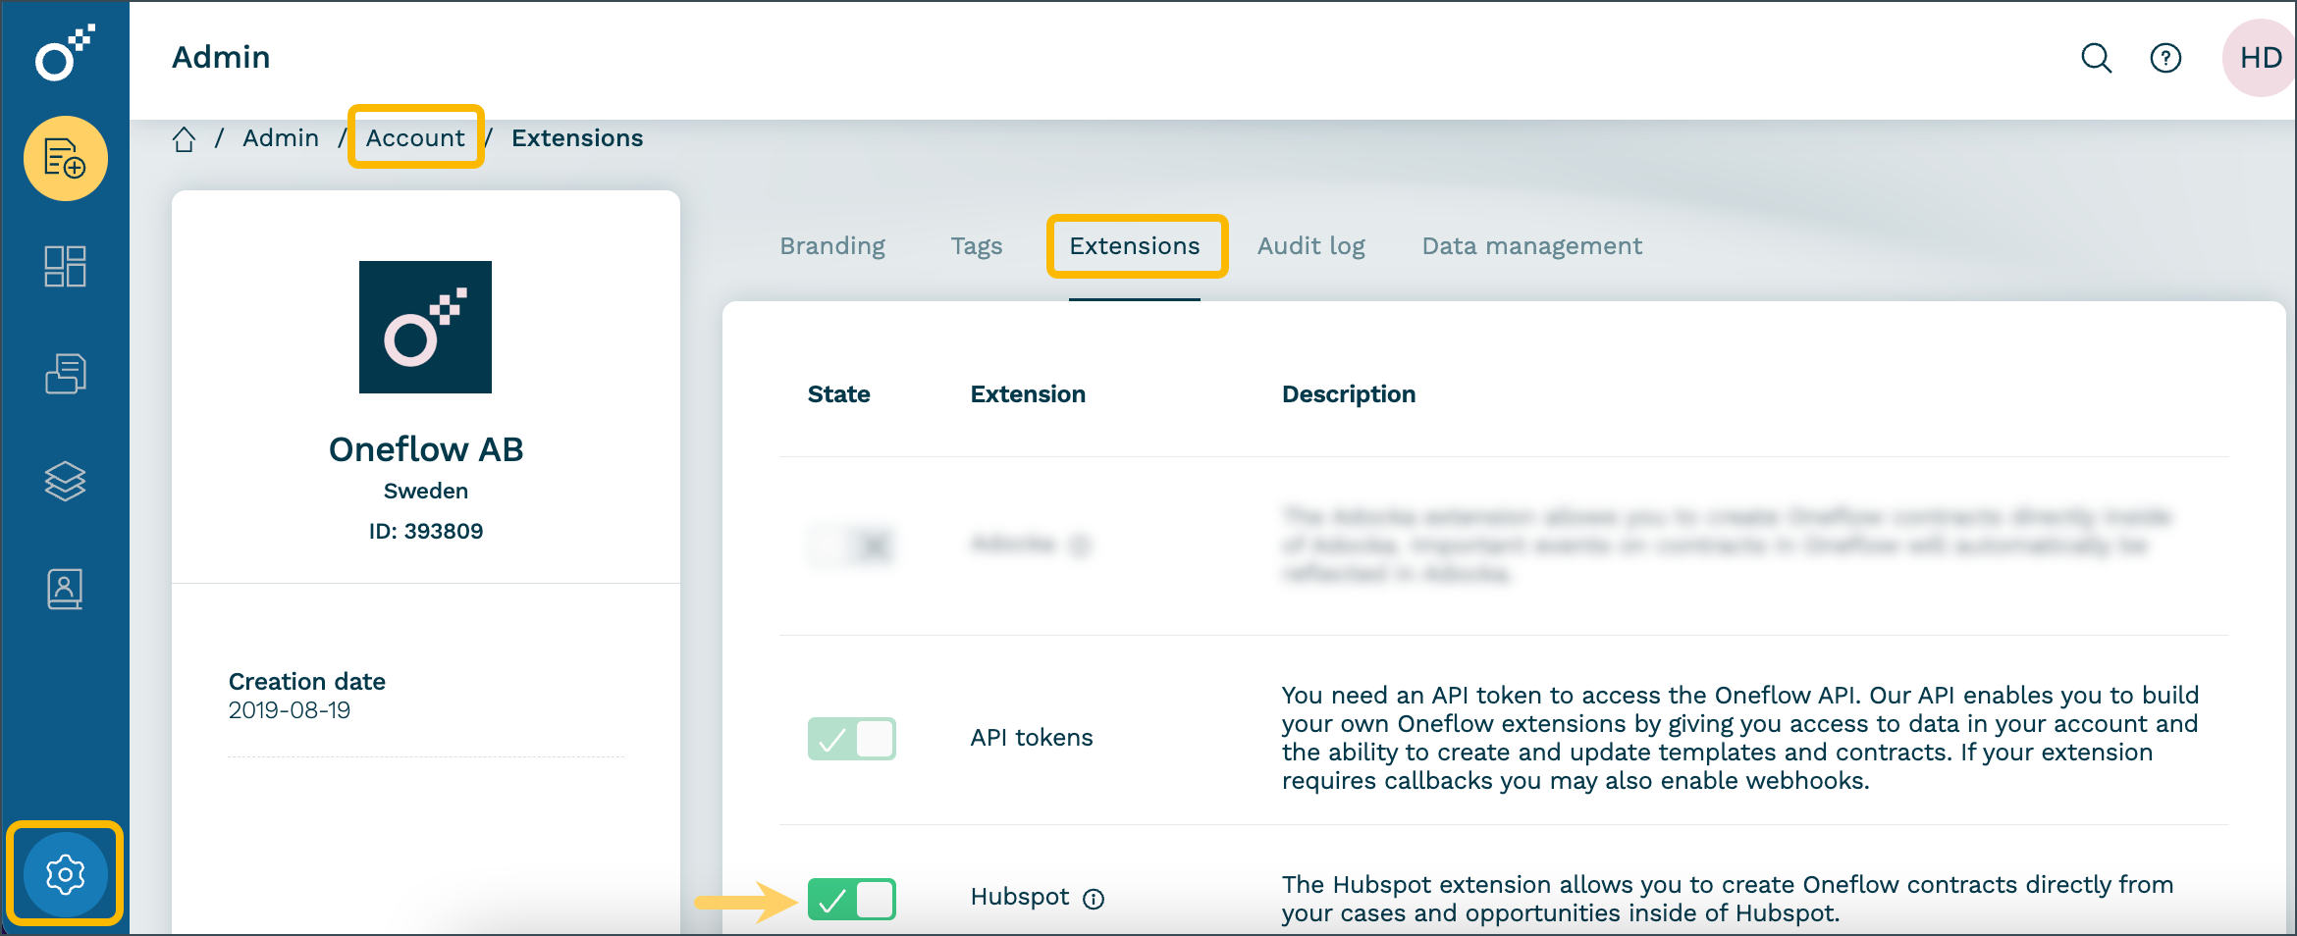This screenshot has height=936, width=2297.
Task: Click the Description column header
Action: click(x=1349, y=394)
